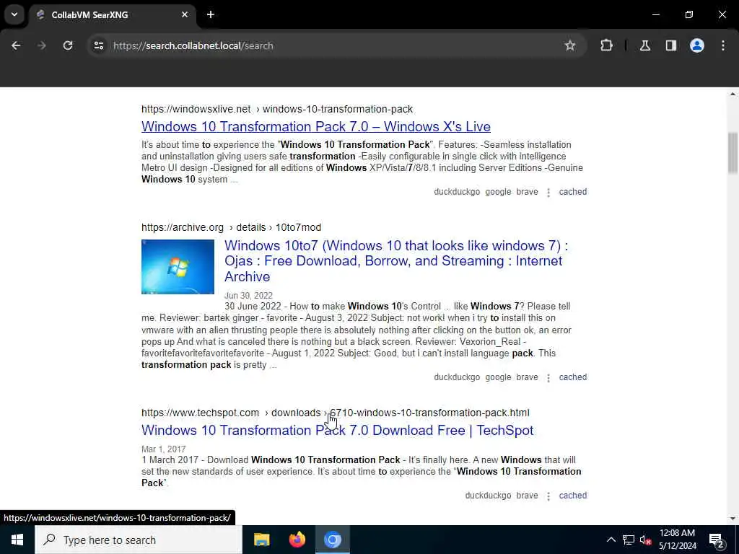Show hidden system tray icons
The height and width of the screenshot is (554, 739).
(611, 540)
